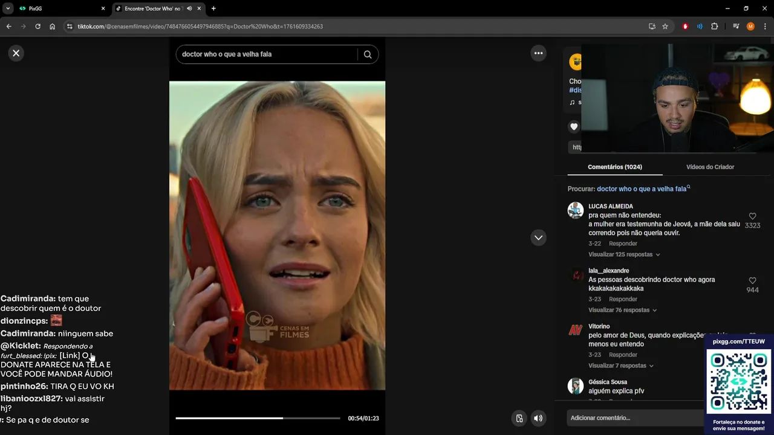Reload the current page
The image size is (774, 435).
point(37,27)
